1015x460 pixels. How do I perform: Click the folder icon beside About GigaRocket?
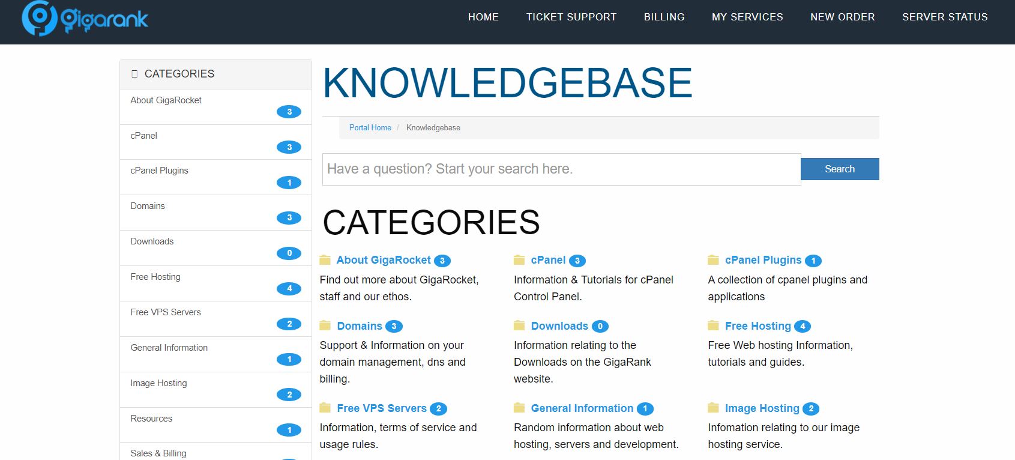325,260
